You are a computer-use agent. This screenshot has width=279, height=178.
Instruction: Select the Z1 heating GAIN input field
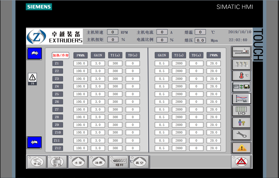click(x=98, y=63)
